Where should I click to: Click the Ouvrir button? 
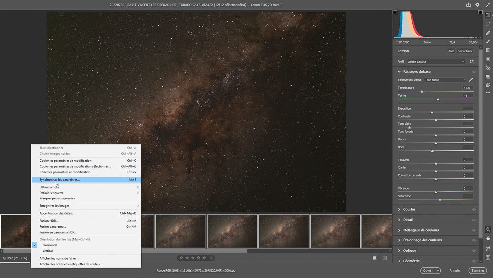click(x=427, y=271)
